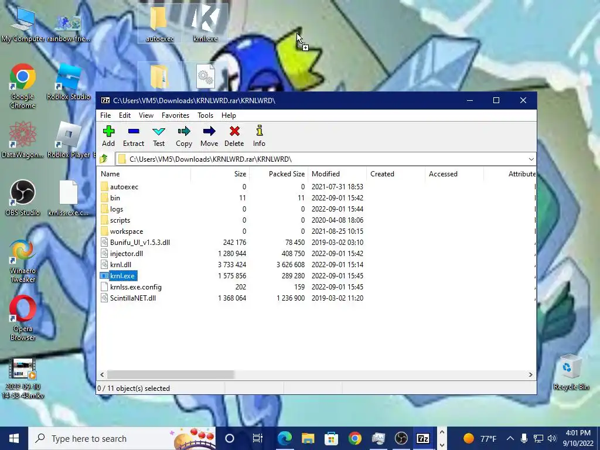Select the Roblox Player desktop shortcut
This screenshot has height=450, width=600.
coord(69,139)
